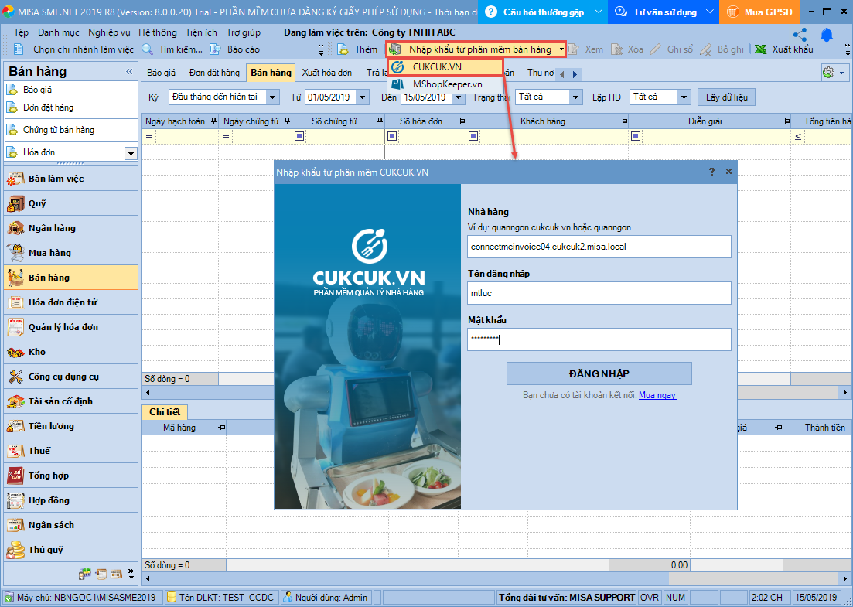Open Đơn đặt hàng in side panel
The image size is (853, 607).
click(49, 107)
